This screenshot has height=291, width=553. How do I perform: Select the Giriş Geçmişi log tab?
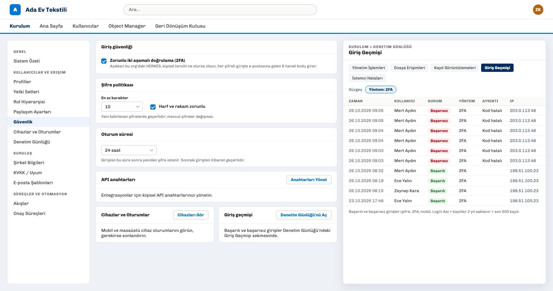(497, 68)
